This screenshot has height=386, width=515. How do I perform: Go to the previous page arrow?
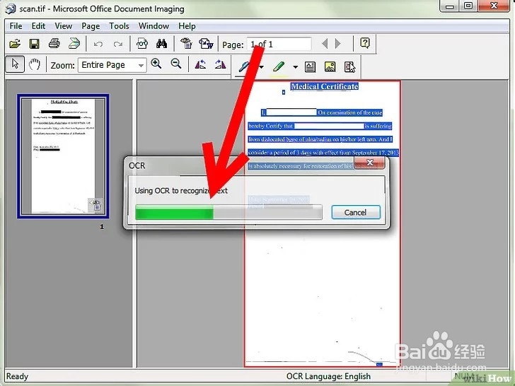[325, 43]
